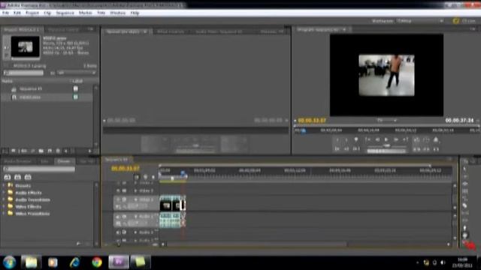
Task: Open the Sequence menu
Action: point(65,13)
